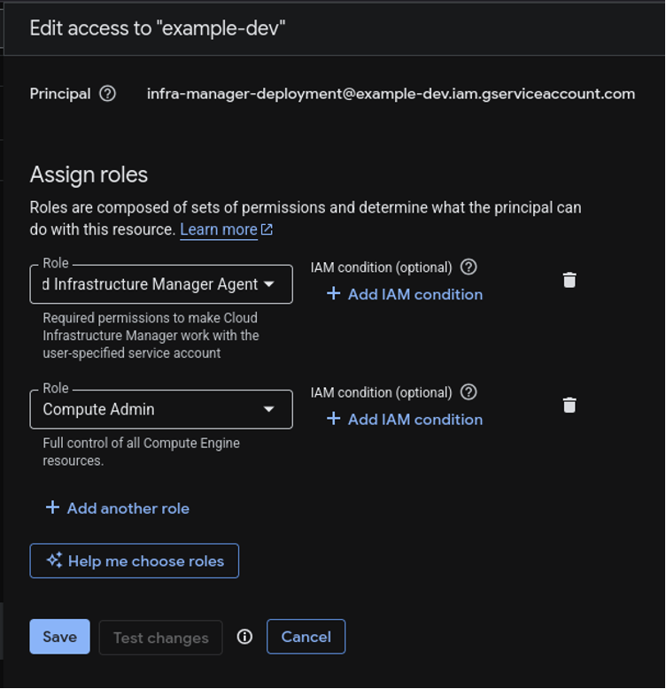Image resolution: width=666 pixels, height=689 pixels.
Task: Click the IAM condition help icon for Infrastructure Manager Agent
Action: click(469, 267)
